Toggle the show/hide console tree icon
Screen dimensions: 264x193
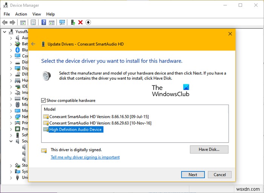pyautogui.click(x=23, y=23)
